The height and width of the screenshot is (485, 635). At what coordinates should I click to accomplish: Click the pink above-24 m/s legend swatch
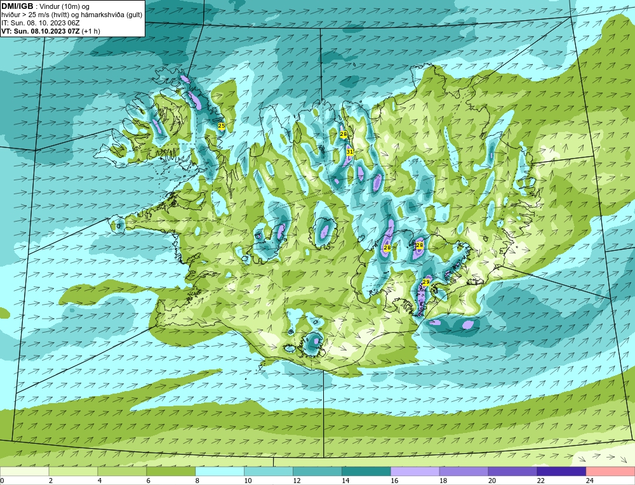coord(610,471)
